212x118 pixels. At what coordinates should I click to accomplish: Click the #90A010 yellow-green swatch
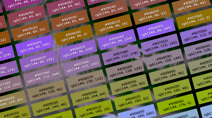[x=94, y=110]
